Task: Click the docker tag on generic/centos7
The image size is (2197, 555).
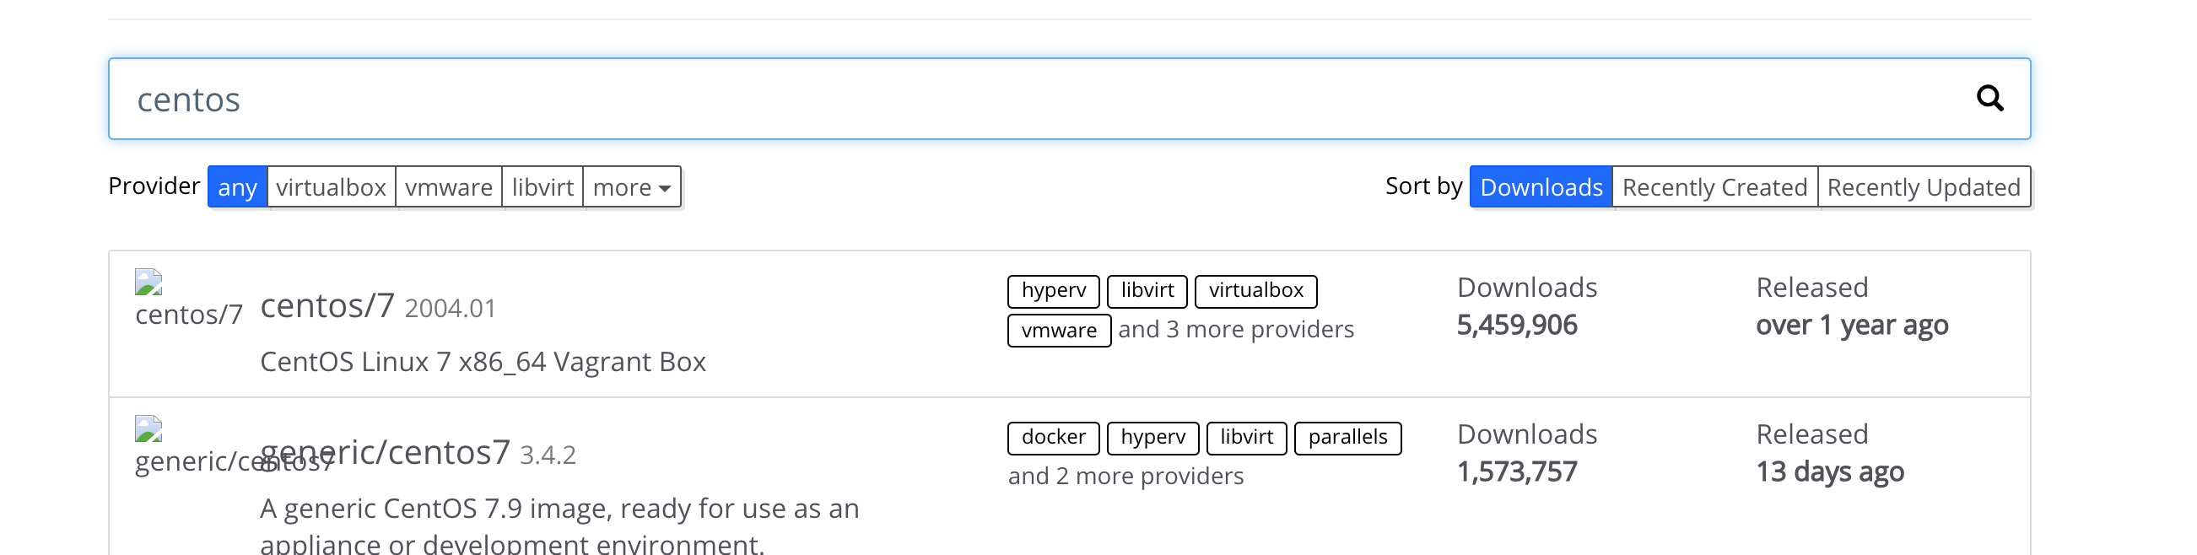Action: [x=1054, y=439]
